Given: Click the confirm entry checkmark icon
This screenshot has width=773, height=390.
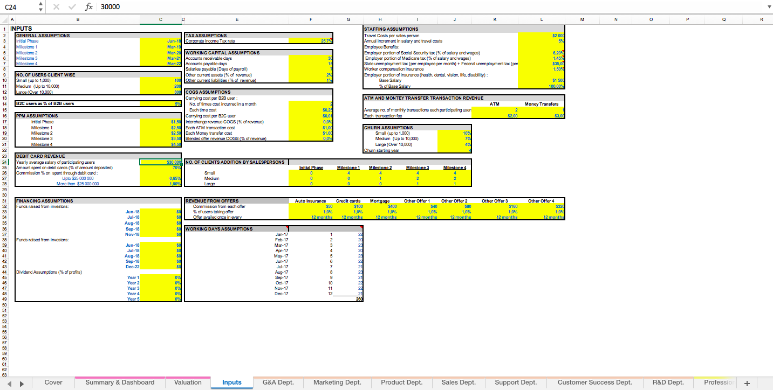Looking at the screenshot, I should (72, 6).
